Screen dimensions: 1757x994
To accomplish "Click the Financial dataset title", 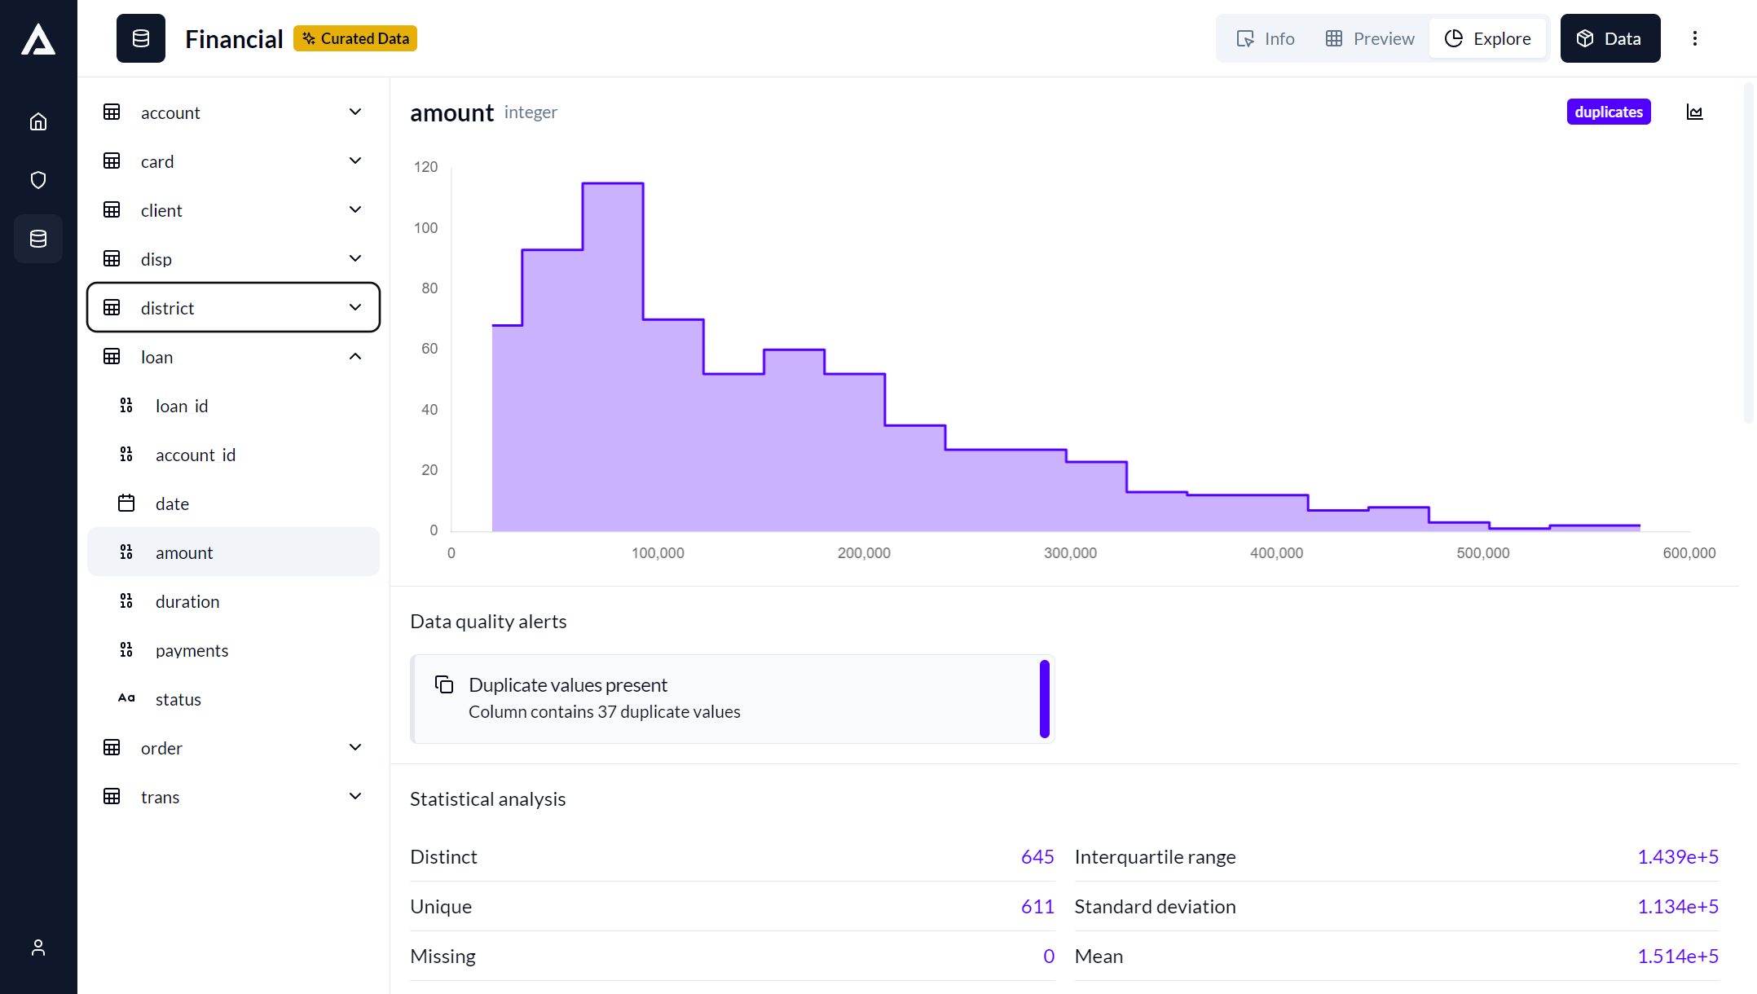I will coord(234,37).
